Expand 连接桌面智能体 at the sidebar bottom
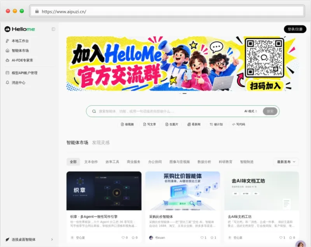Image resolution: width=311 pixels, height=247 pixels. click(30, 240)
